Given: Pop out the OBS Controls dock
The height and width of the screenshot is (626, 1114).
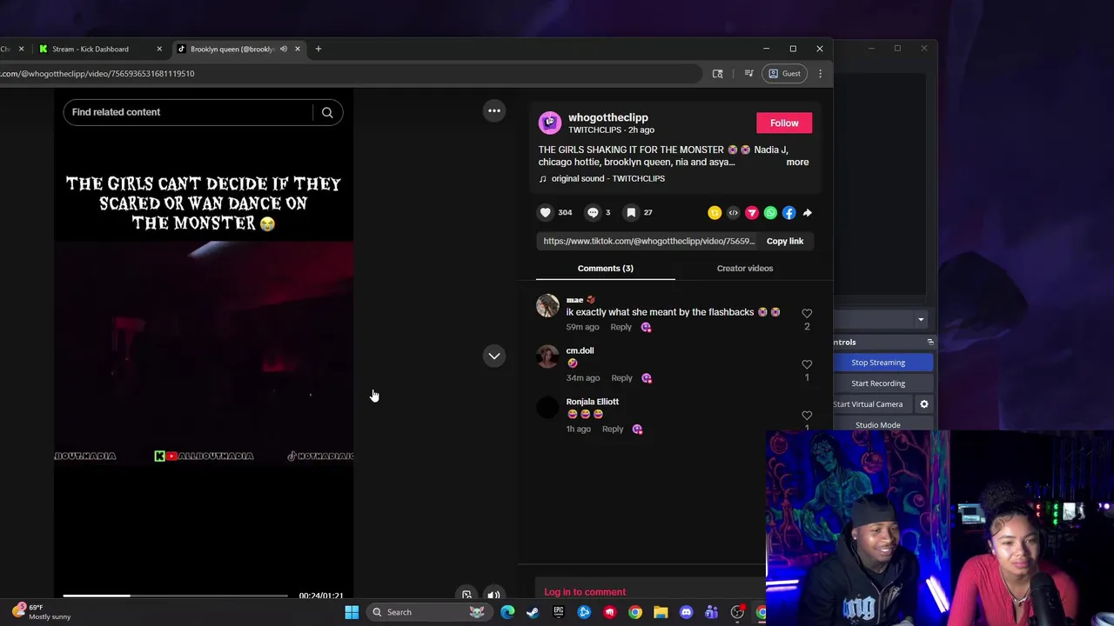Looking at the screenshot, I should [x=930, y=342].
